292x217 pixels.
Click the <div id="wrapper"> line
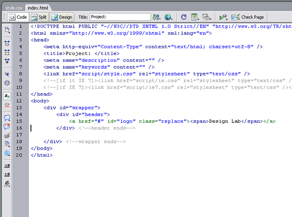pos(72,108)
